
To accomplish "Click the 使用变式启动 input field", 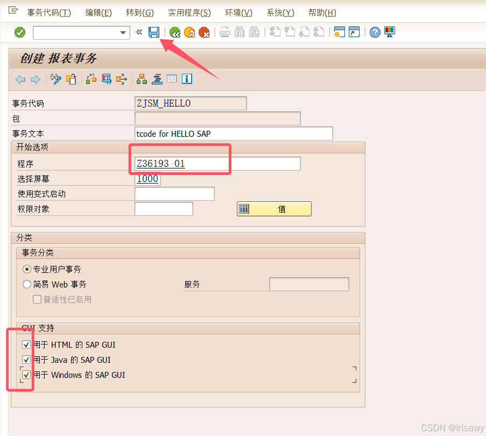I will coord(174,194).
